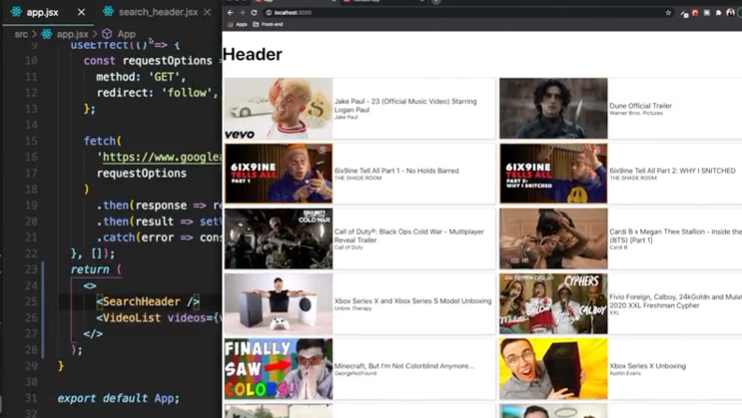The image size is (742, 418).
Task: Focus the localhost:3000 address bar
Action: (x=469, y=13)
